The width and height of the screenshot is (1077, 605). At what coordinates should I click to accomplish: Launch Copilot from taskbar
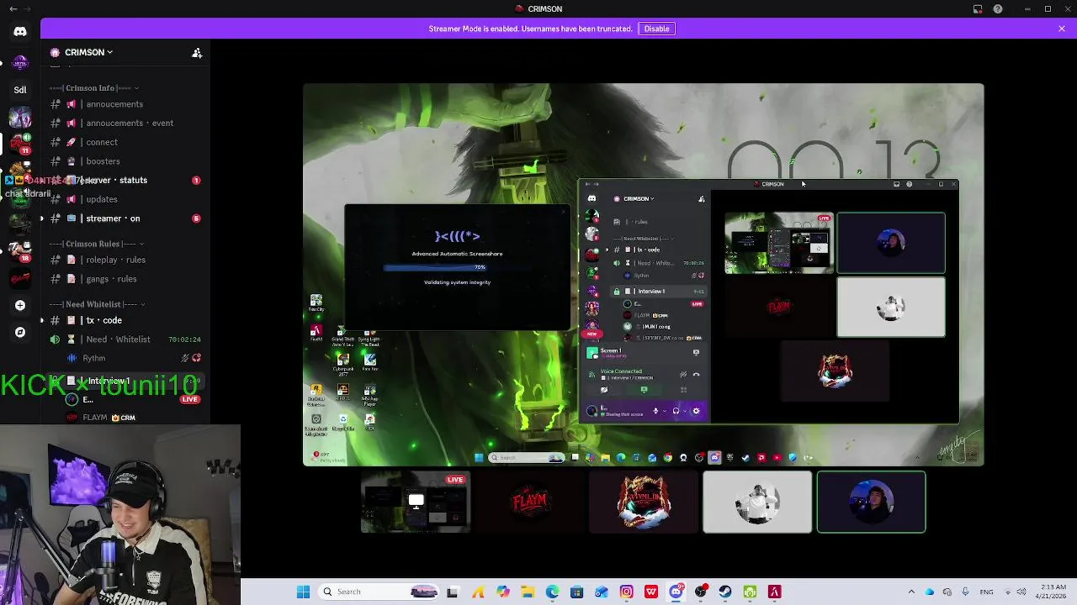pos(503,592)
